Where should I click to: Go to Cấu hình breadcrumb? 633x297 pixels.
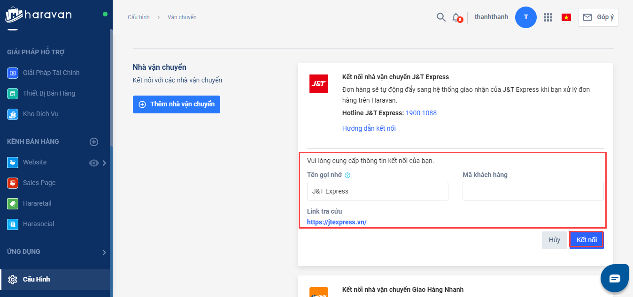139,17
